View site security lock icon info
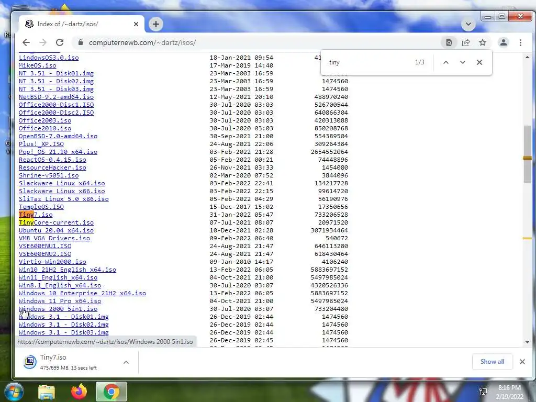Image resolution: width=536 pixels, height=402 pixels. point(81,42)
